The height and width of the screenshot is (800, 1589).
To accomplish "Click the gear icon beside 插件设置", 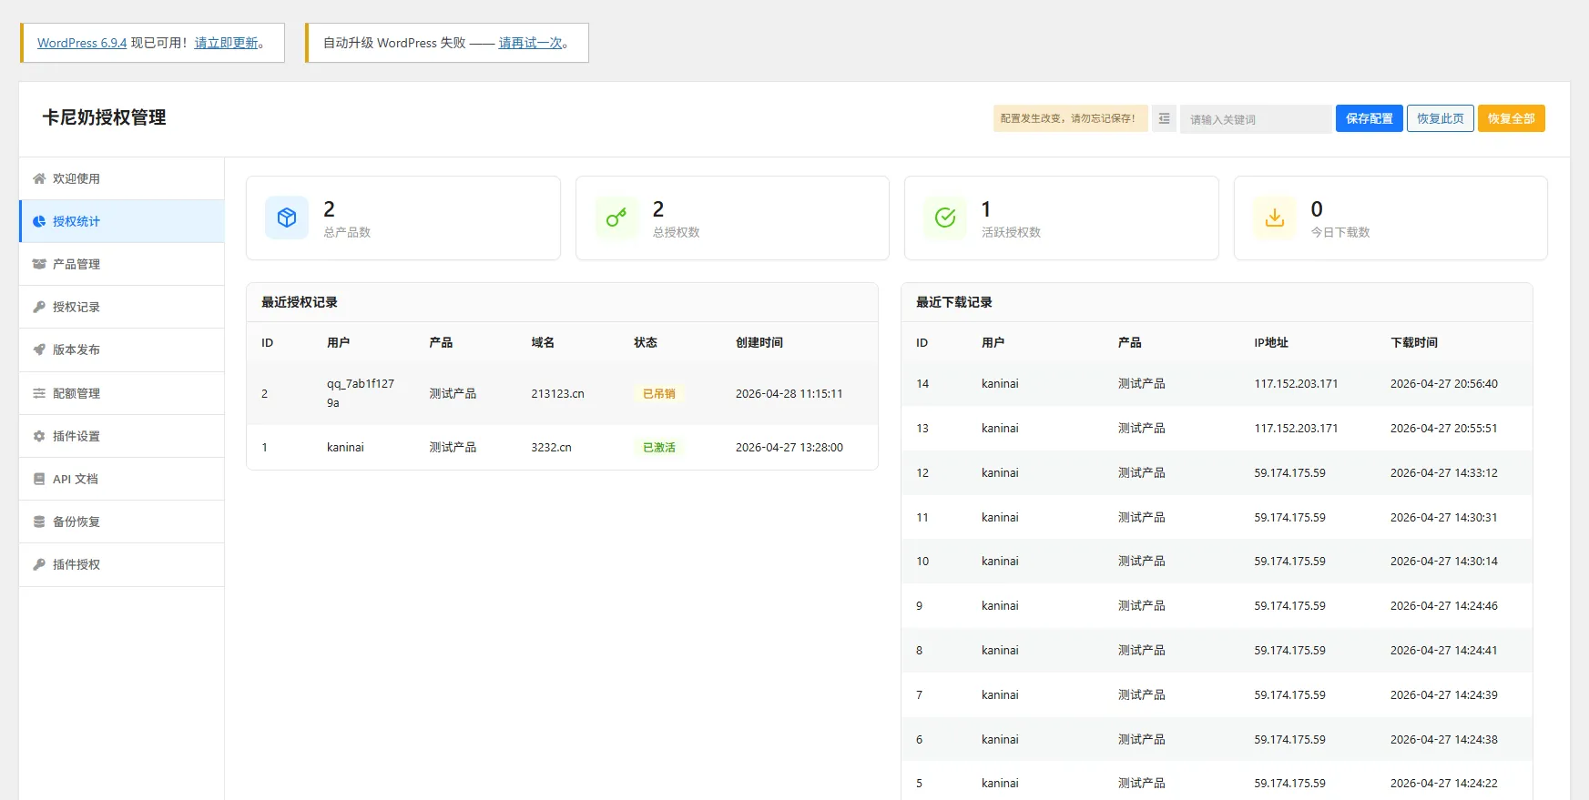I will 39,436.
